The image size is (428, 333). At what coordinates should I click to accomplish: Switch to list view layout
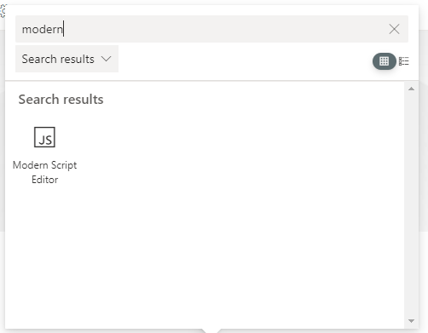click(403, 61)
